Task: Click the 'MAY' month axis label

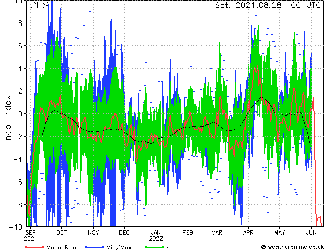Action: 280,233
